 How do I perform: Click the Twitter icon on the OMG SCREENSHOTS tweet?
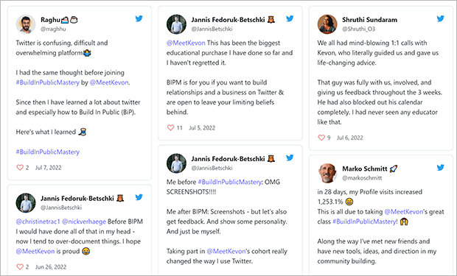[290, 158]
